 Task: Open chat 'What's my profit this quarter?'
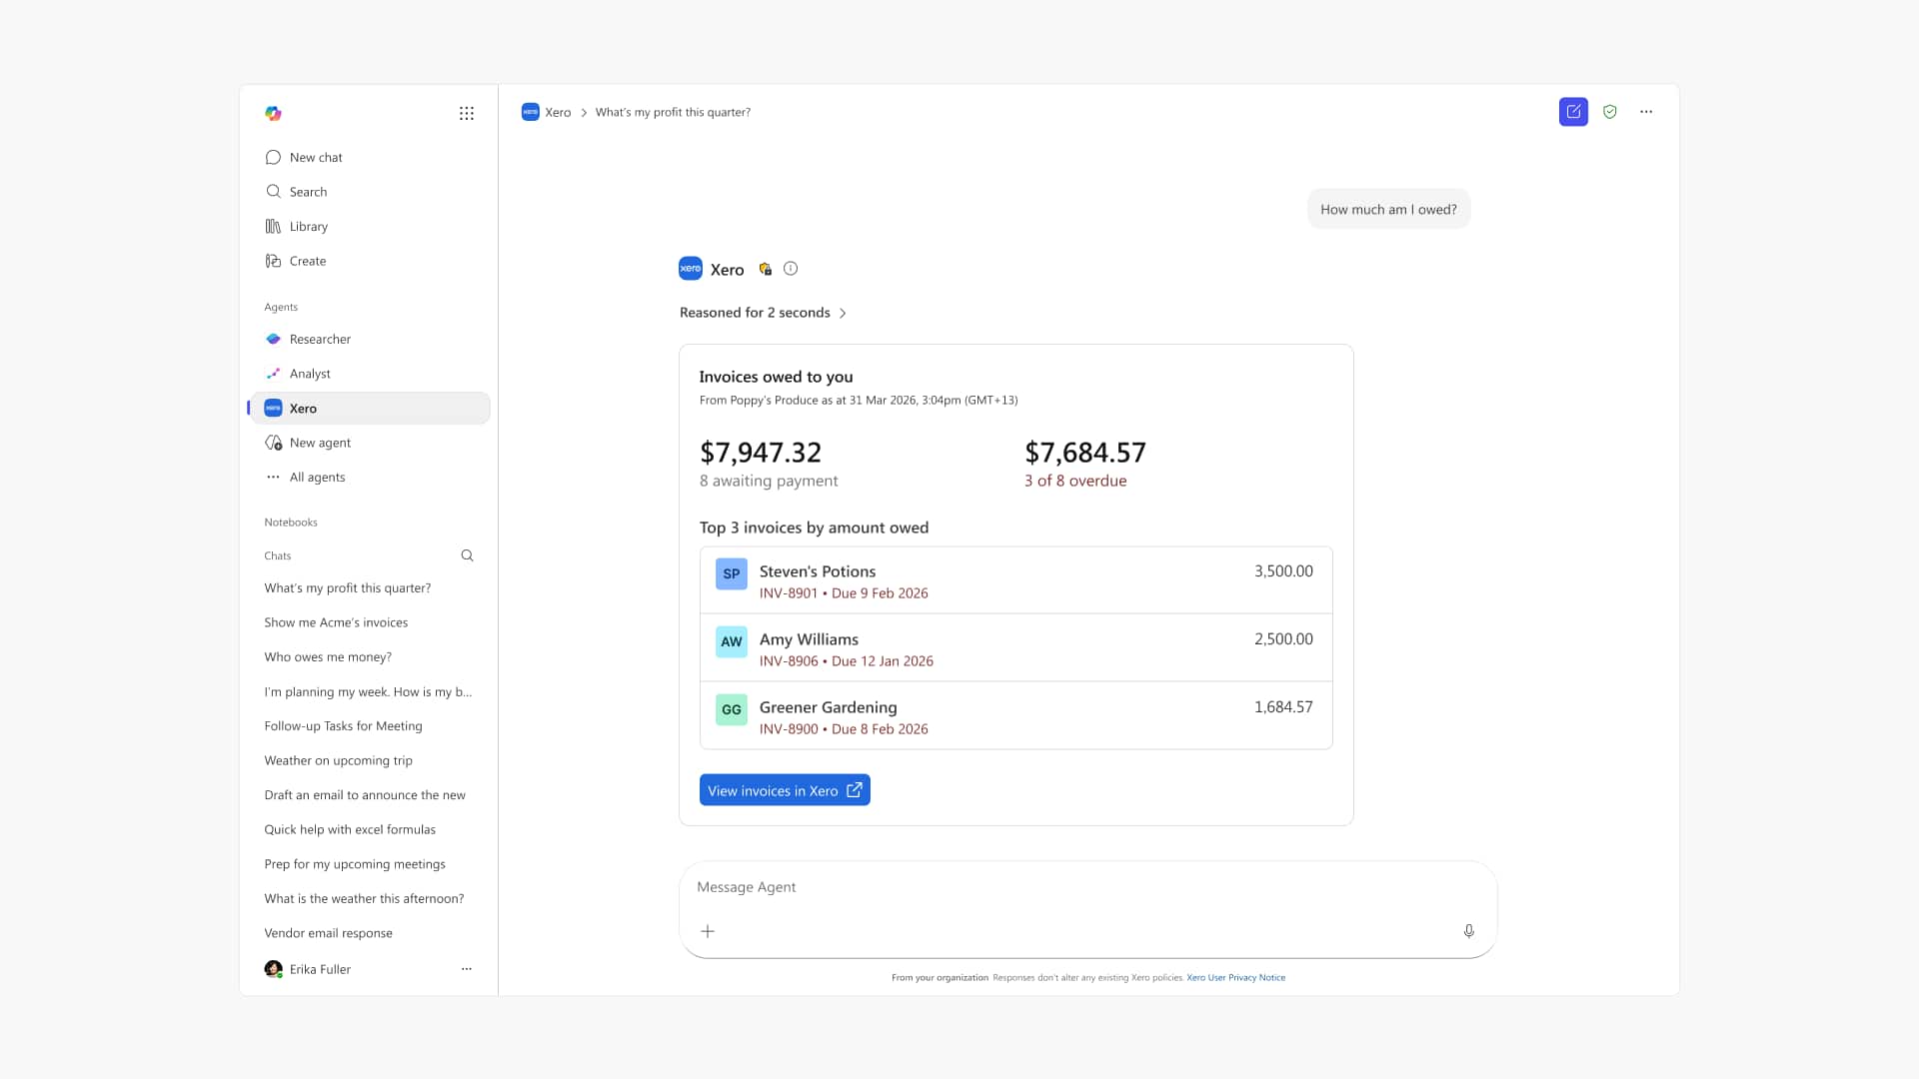[x=348, y=587]
